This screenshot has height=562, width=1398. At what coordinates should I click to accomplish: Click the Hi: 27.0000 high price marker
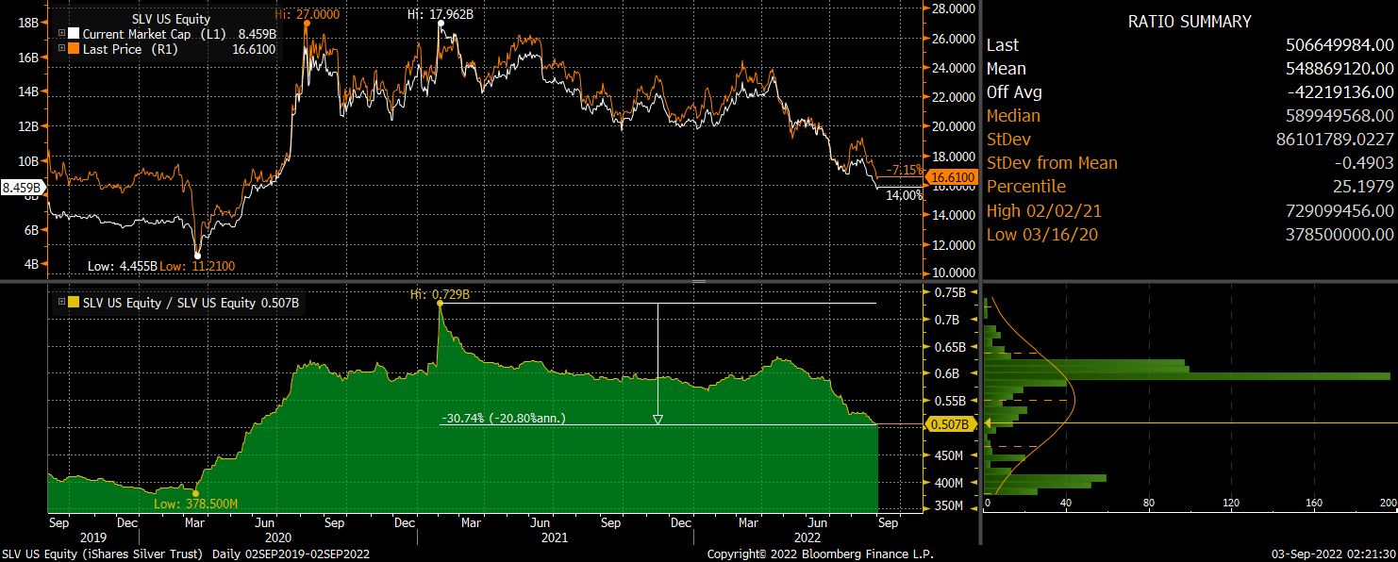[307, 15]
